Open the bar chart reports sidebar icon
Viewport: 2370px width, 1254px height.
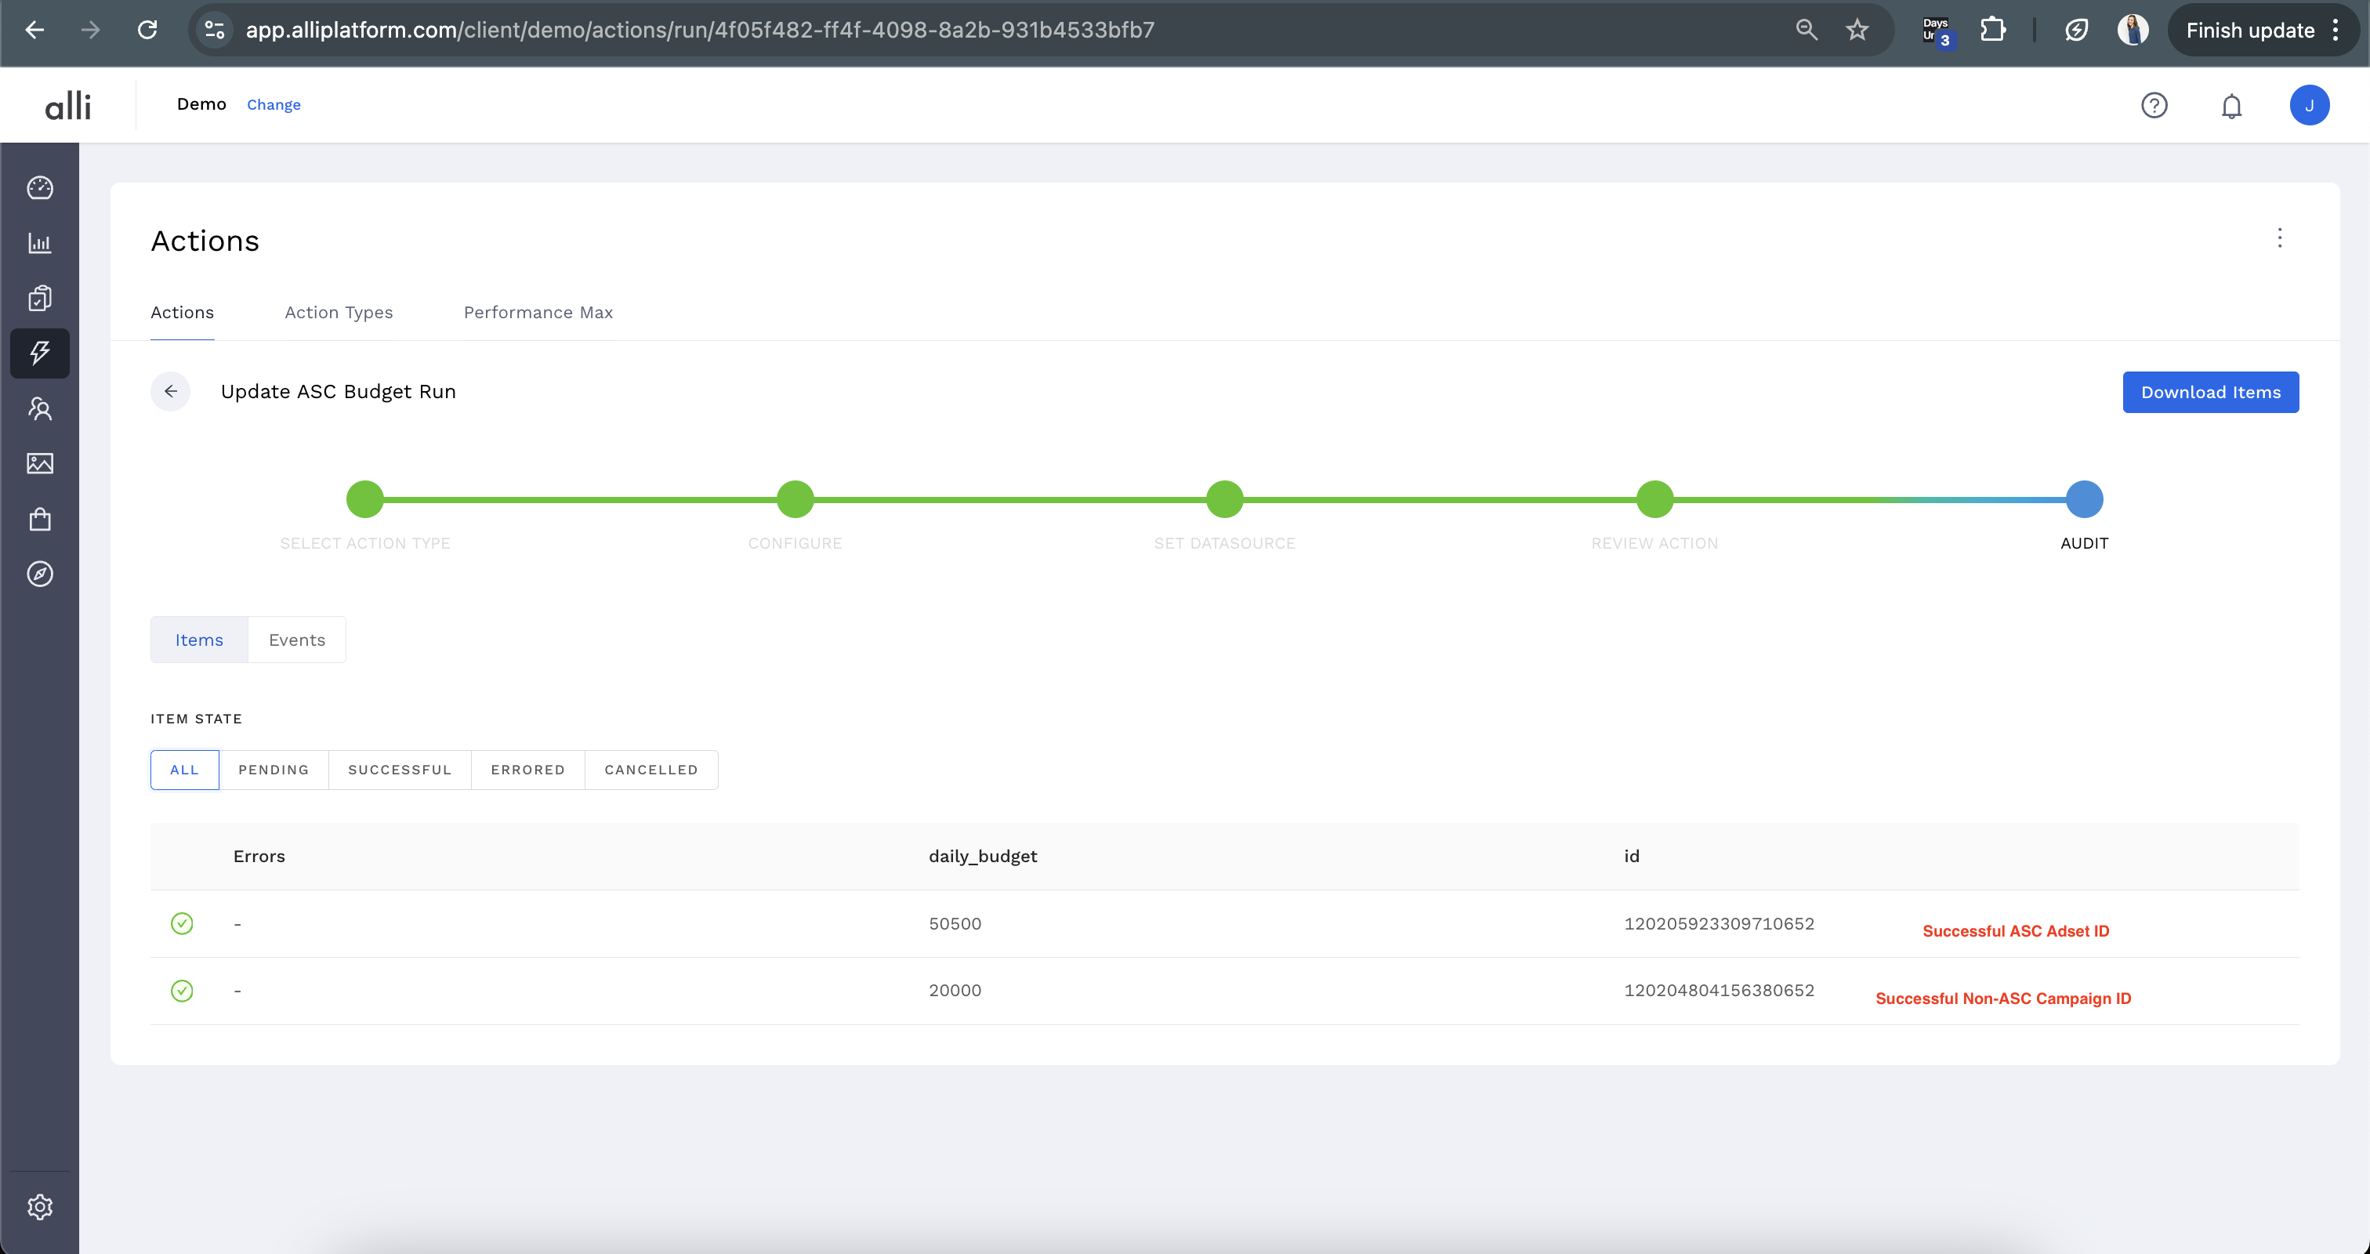39,243
